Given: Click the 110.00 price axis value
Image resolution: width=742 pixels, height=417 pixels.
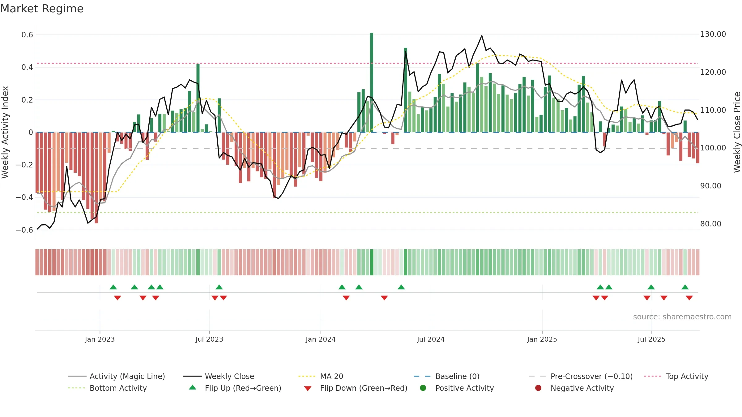Looking at the screenshot, I should [x=713, y=110].
